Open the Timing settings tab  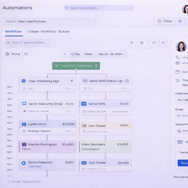12,54
